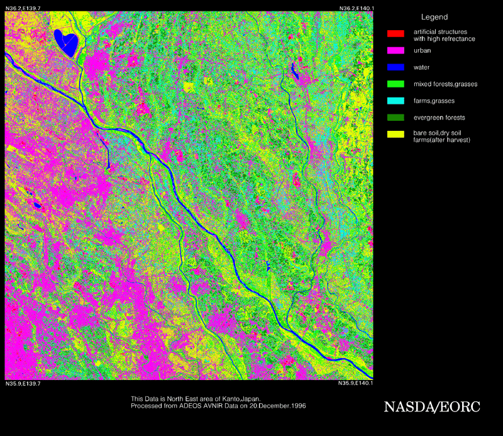Click 'artificial structures with high refrectance' label
Image resolution: width=503 pixels, height=436 pixels.
445,35
